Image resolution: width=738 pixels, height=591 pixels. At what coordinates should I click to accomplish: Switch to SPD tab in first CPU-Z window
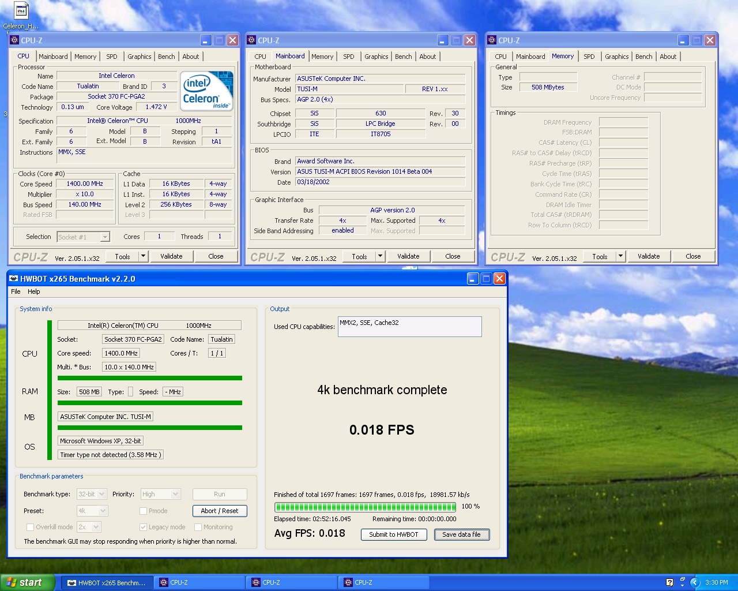pyautogui.click(x=112, y=57)
